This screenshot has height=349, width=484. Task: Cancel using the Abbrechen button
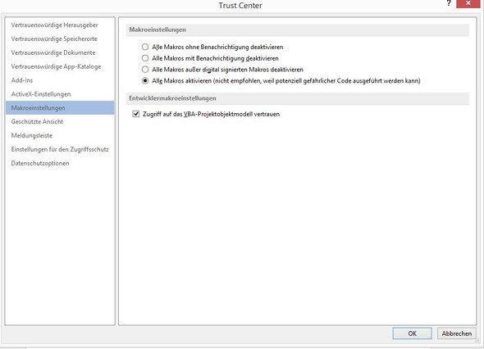457,333
